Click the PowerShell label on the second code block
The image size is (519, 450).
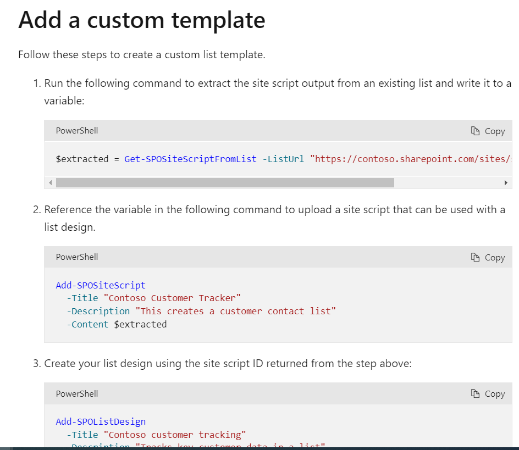76,257
